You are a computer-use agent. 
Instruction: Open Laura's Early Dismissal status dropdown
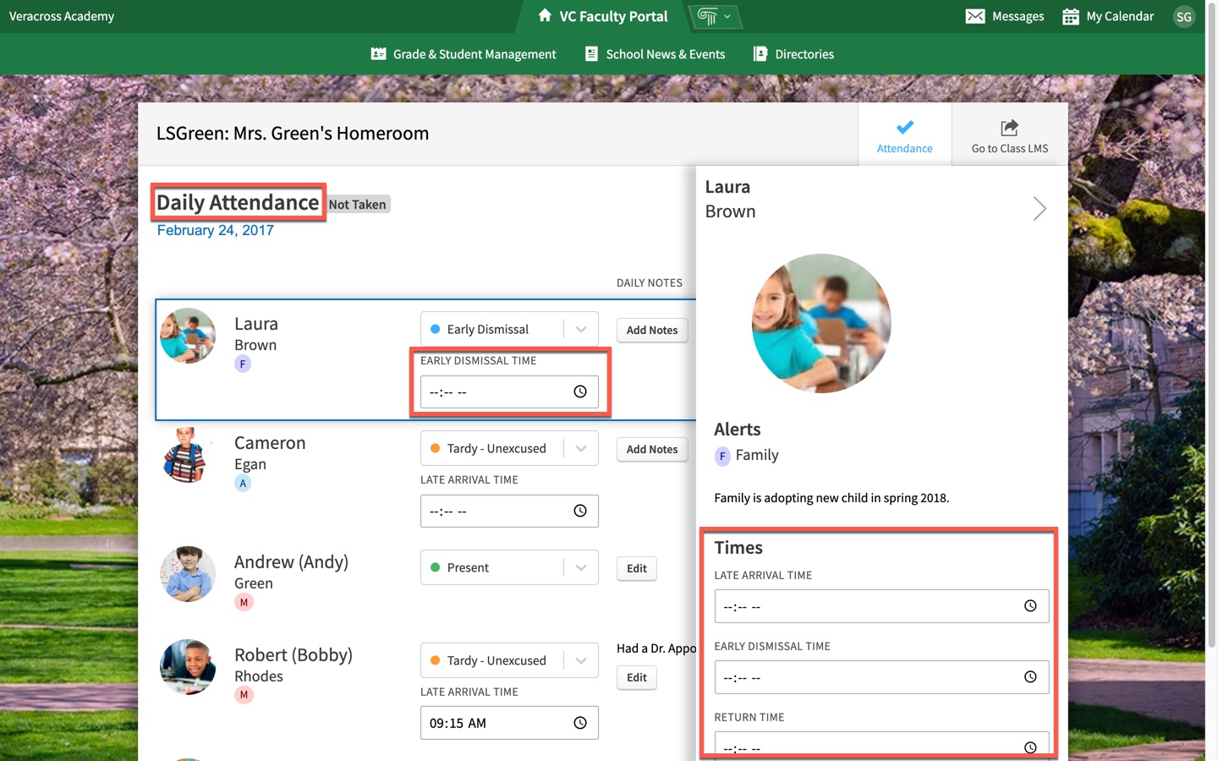coord(580,329)
